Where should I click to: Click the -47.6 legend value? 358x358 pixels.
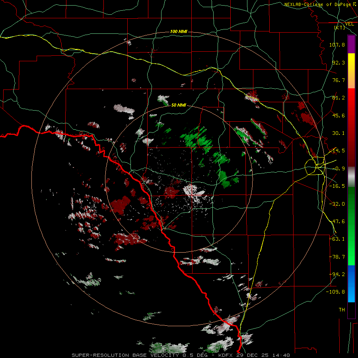click(x=337, y=222)
